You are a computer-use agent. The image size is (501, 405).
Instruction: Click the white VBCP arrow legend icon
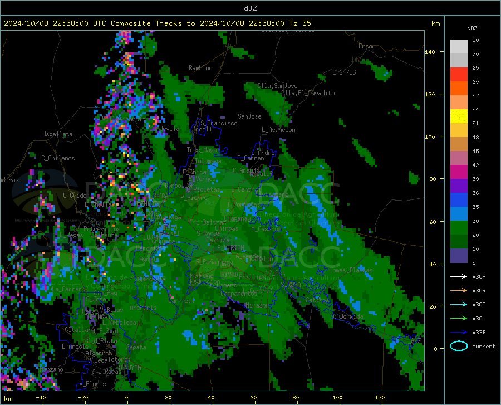[459, 276]
